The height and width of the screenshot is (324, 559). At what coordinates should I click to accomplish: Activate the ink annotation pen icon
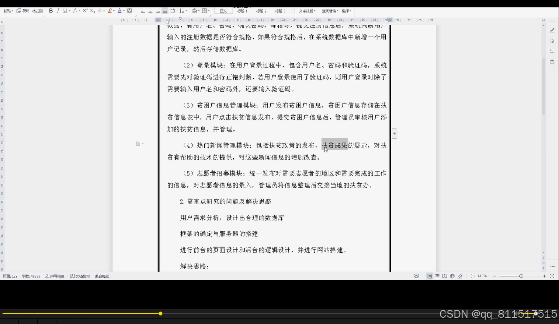pyautogui.click(x=460, y=276)
